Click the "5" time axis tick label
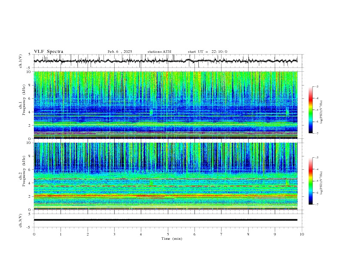The height and width of the screenshot is (263, 340). 168,234
